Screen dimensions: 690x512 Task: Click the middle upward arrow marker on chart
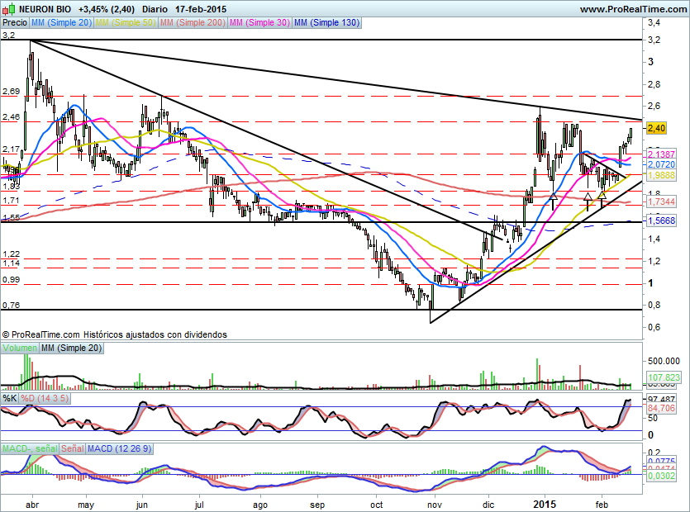588,200
